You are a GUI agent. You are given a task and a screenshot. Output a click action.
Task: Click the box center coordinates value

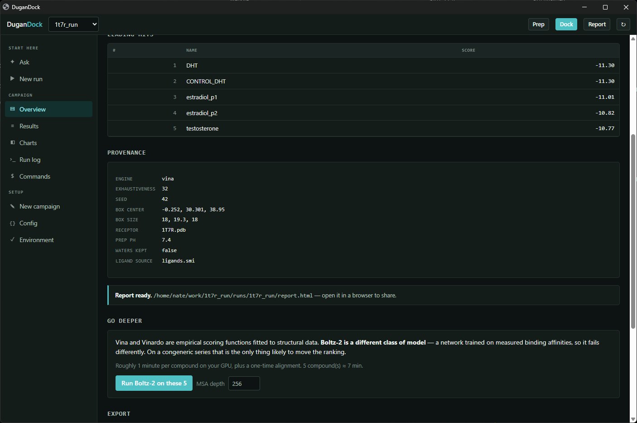[193, 209]
